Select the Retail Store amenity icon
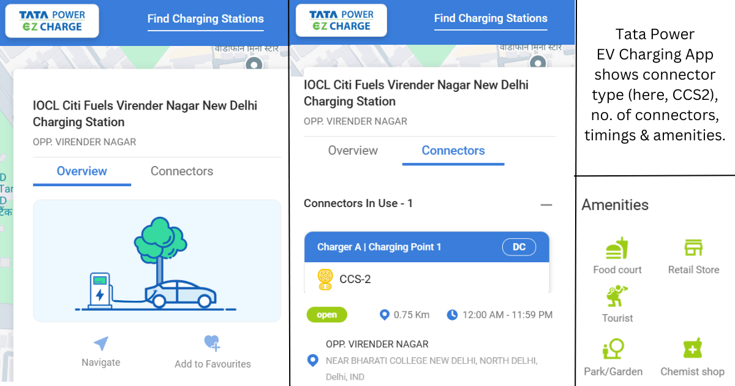Screen dimensions: 735x386 (693, 248)
